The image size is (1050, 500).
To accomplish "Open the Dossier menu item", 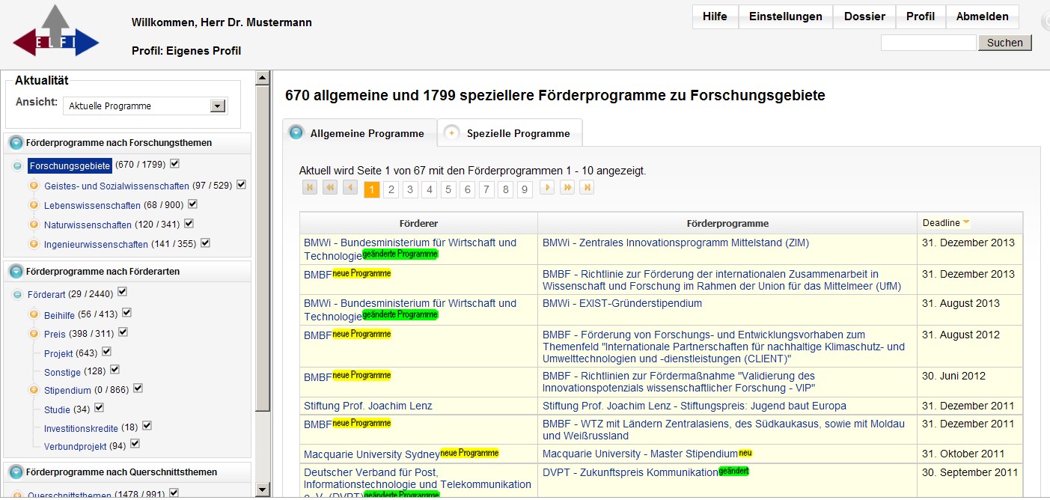I will (x=864, y=16).
